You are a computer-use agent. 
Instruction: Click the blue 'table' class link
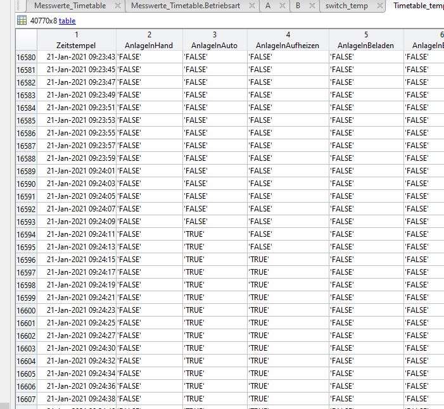[67, 21]
